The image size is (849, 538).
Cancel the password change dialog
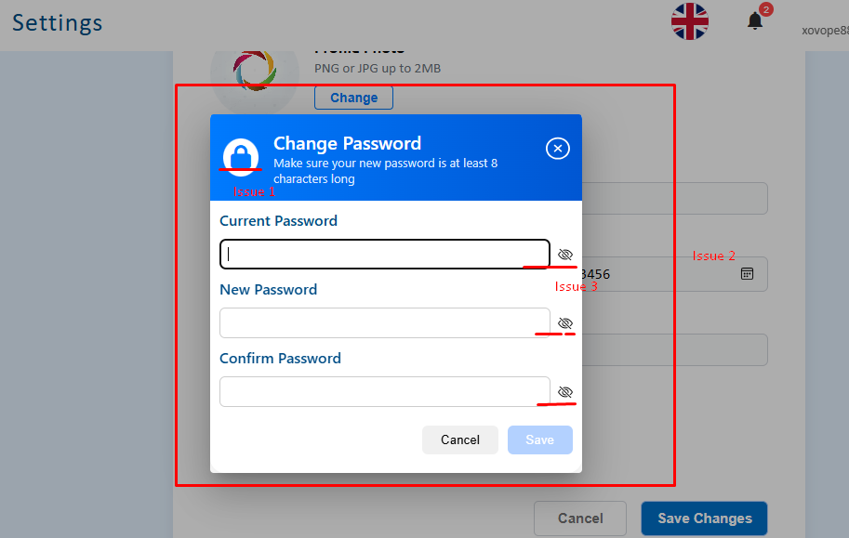pos(460,440)
